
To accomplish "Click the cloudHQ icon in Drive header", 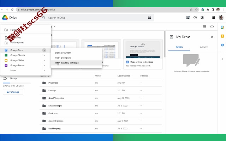I will pyautogui.click(x=188, y=18).
